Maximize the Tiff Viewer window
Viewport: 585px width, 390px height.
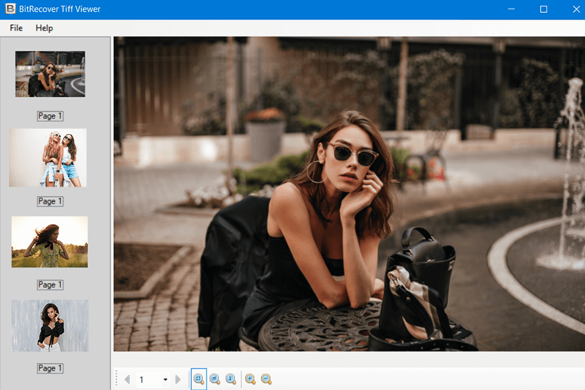(544, 9)
